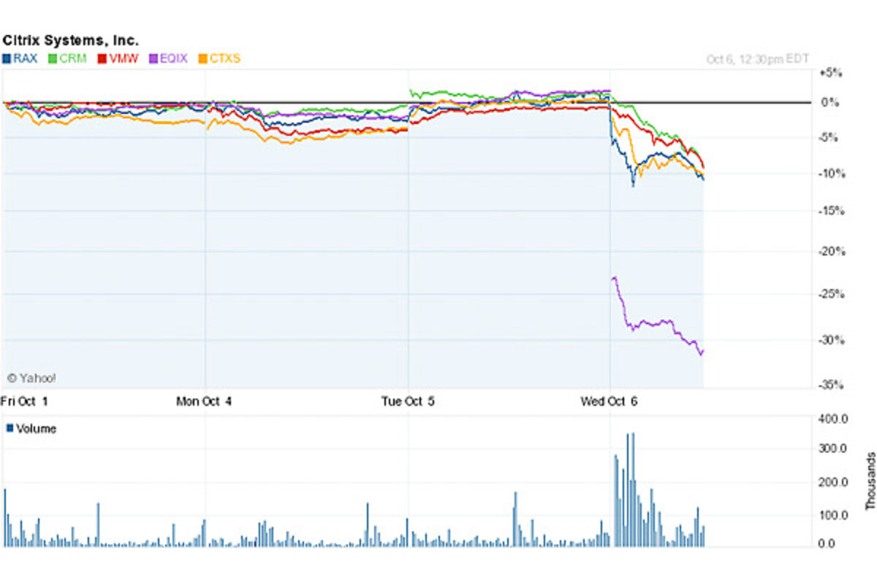Click the Mon Oct 4 date label
The height and width of the screenshot is (584, 877).
[x=205, y=400]
